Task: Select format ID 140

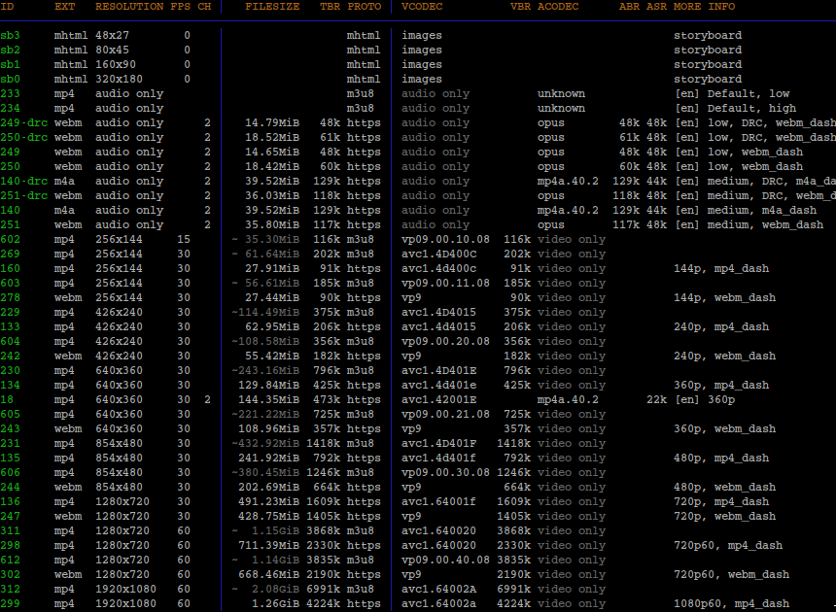Action: point(10,210)
